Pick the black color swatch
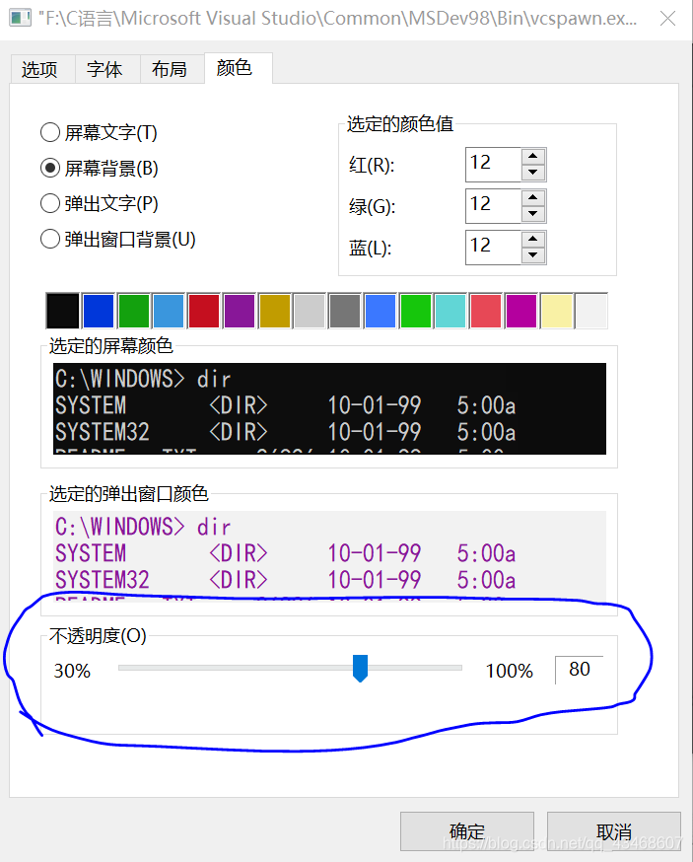The height and width of the screenshot is (862, 693). pos(63,311)
